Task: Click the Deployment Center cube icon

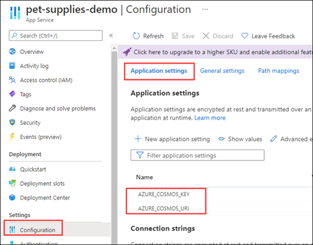Action: click(x=12, y=197)
